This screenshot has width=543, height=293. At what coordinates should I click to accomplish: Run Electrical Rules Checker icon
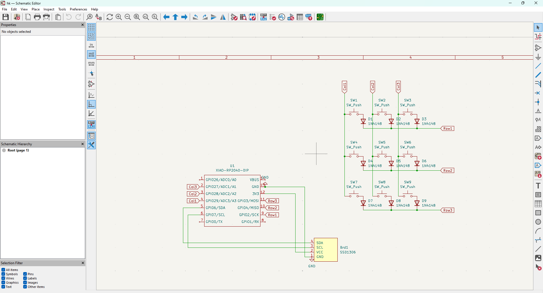coord(273,17)
